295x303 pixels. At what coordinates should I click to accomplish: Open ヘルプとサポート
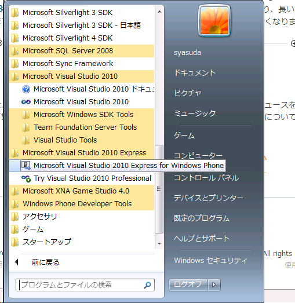click(202, 238)
